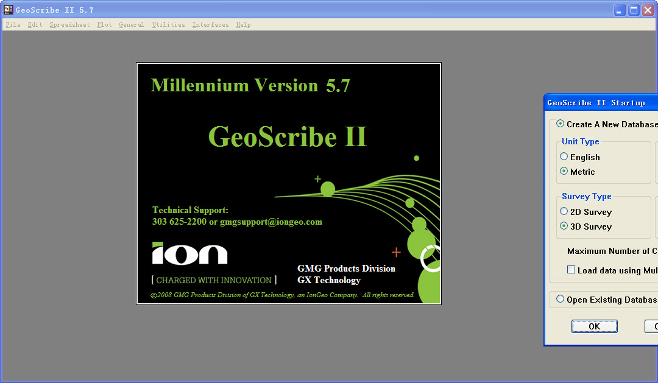Click the GeoScribe II app icon in title bar
The image size is (658, 383).
tap(8, 9)
